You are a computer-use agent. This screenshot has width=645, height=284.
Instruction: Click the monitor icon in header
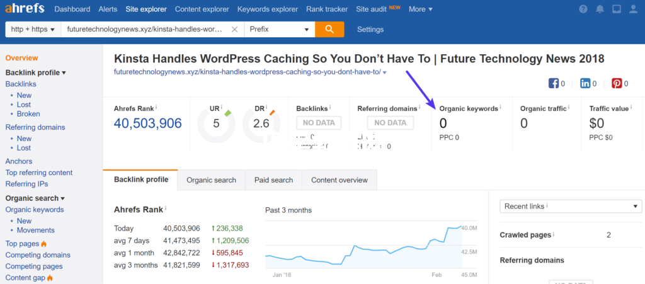[x=617, y=9]
